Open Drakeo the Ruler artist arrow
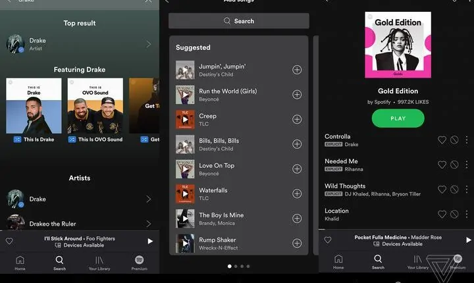The height and width of the screenshot is (283, 474). 148,224
